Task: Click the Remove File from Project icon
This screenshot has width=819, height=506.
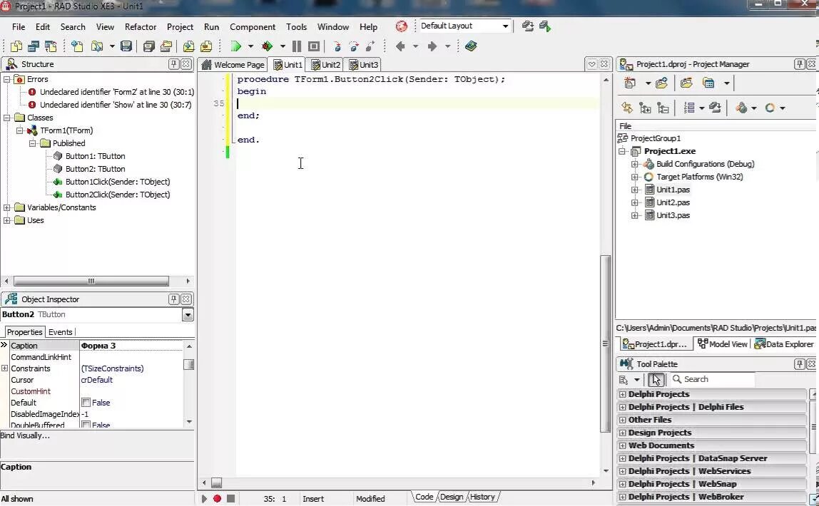Action: pyautogui.click(x=205, y=46)
